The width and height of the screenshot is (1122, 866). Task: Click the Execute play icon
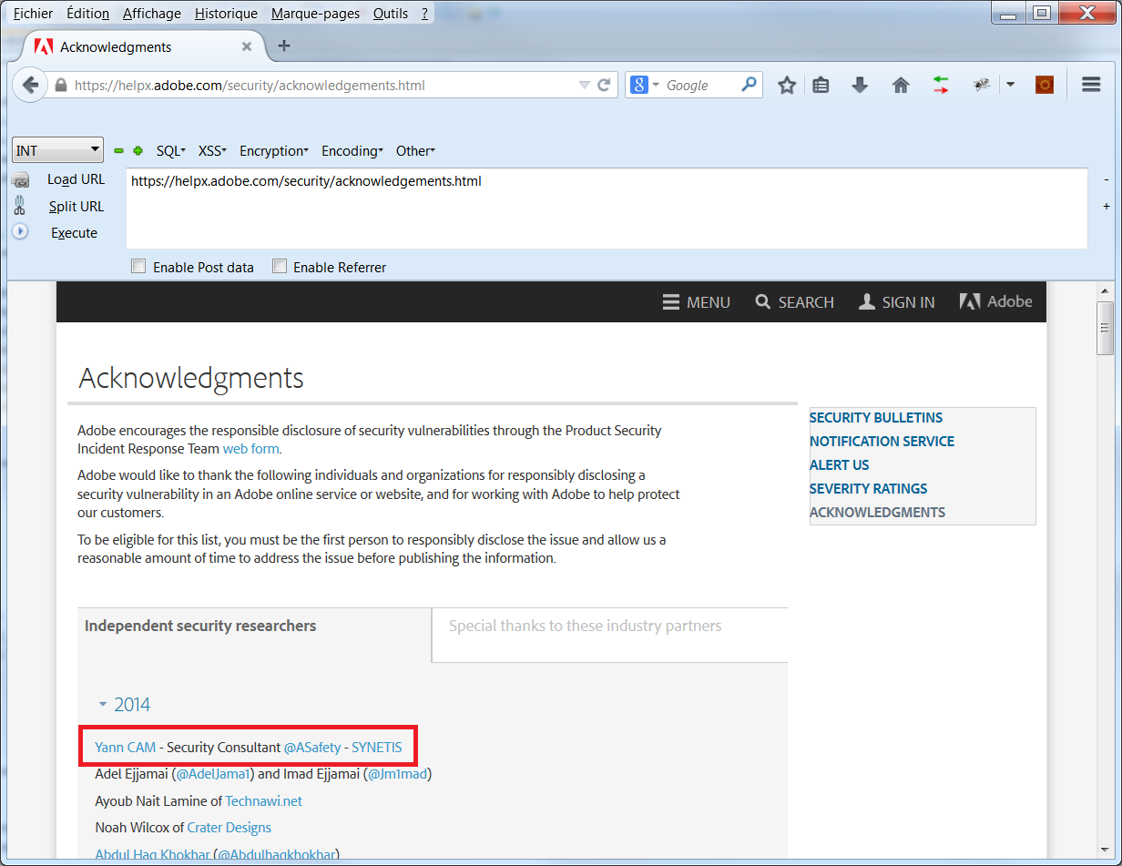[x=20, y=232]
